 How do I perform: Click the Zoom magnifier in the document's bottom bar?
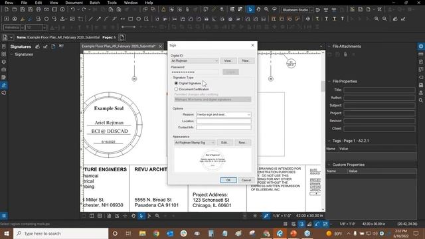pyautogui.click(x=157, y=216)
